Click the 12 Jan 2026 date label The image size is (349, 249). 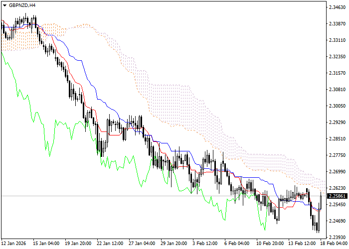tap(13, 244)
